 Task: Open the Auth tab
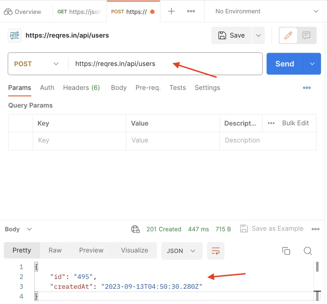click(47, 88)
